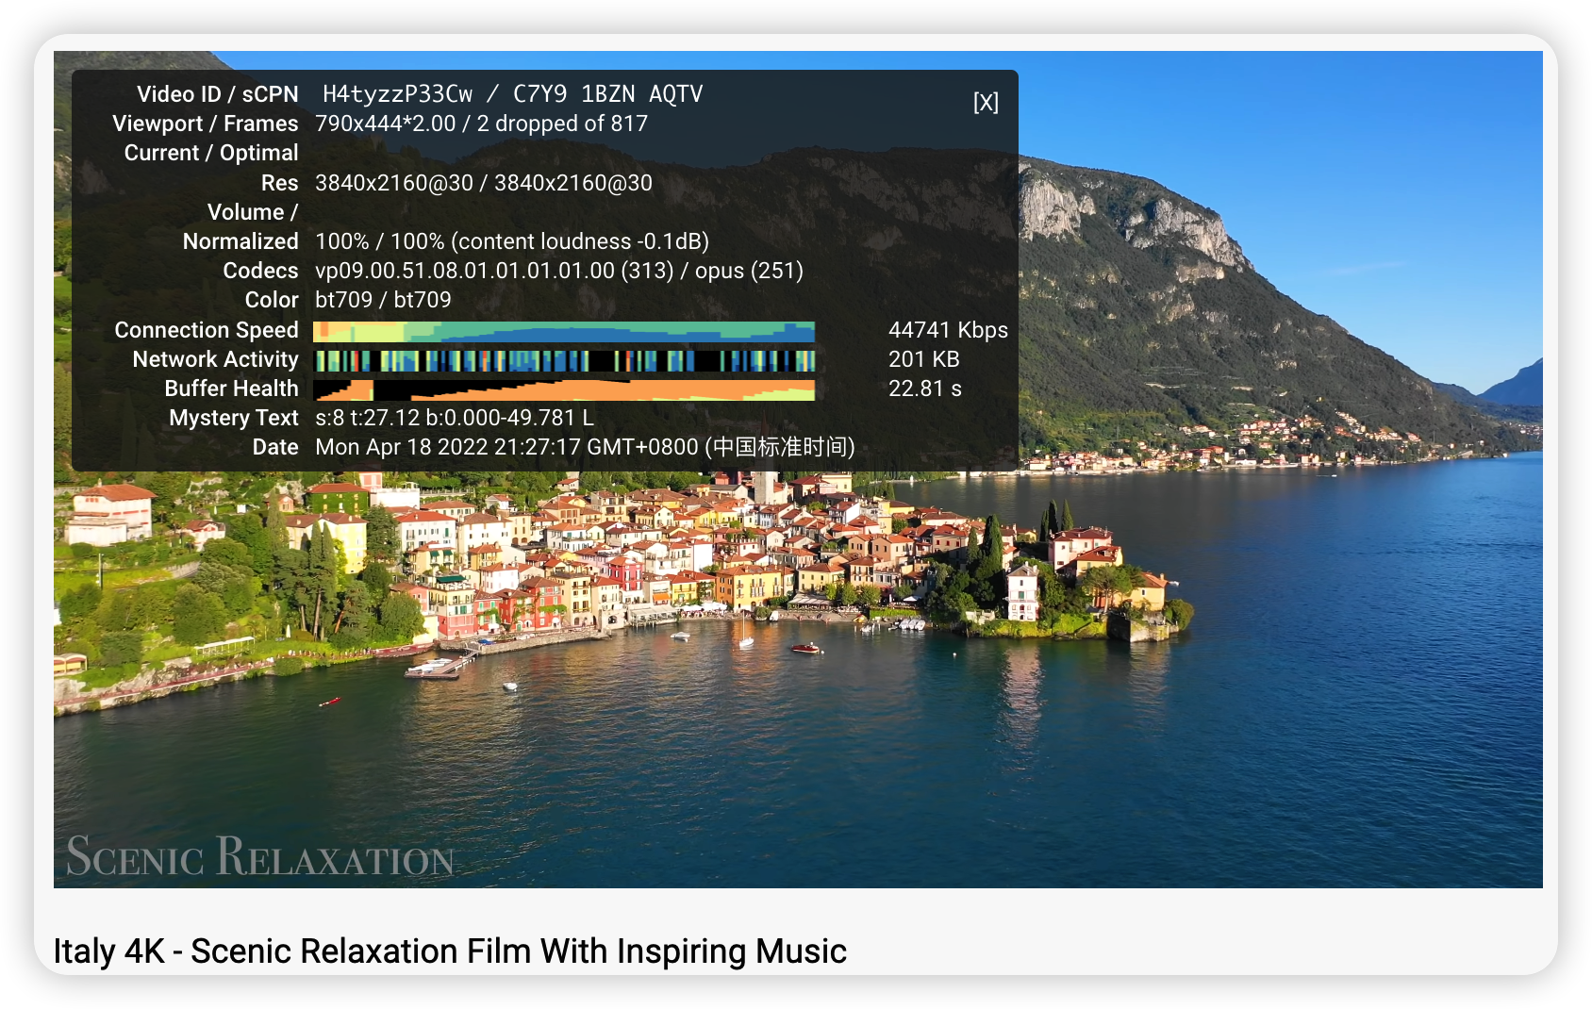Click the 'Codecs' label
The image size is (1592, 1009).
pos(260,271)
